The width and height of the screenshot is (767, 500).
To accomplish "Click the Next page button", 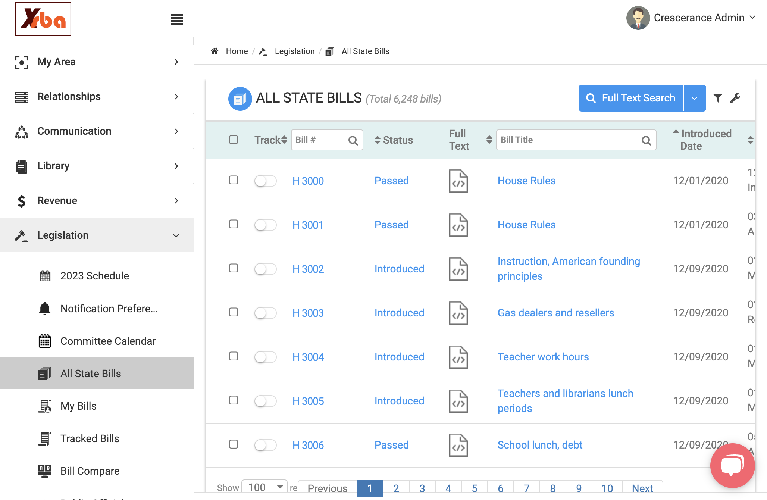I will (x=642, y=488).
